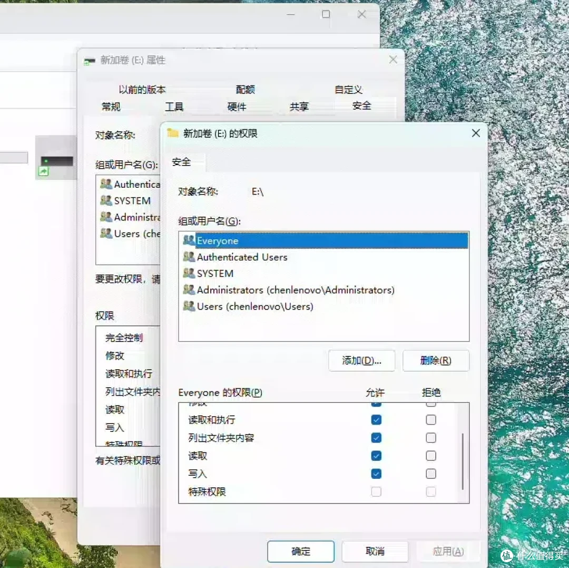Toggle Allow for 写入
This screenshot has width=569, height=568.
pos(376,474)
